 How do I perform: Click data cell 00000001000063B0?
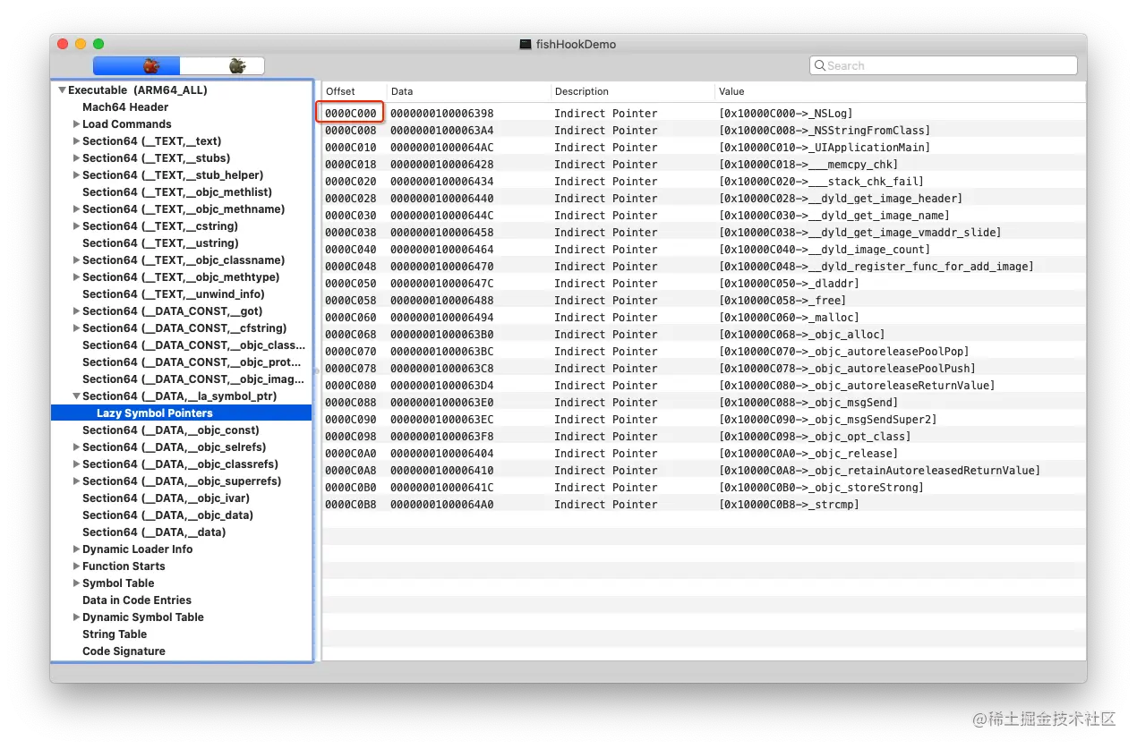point(442,335)
